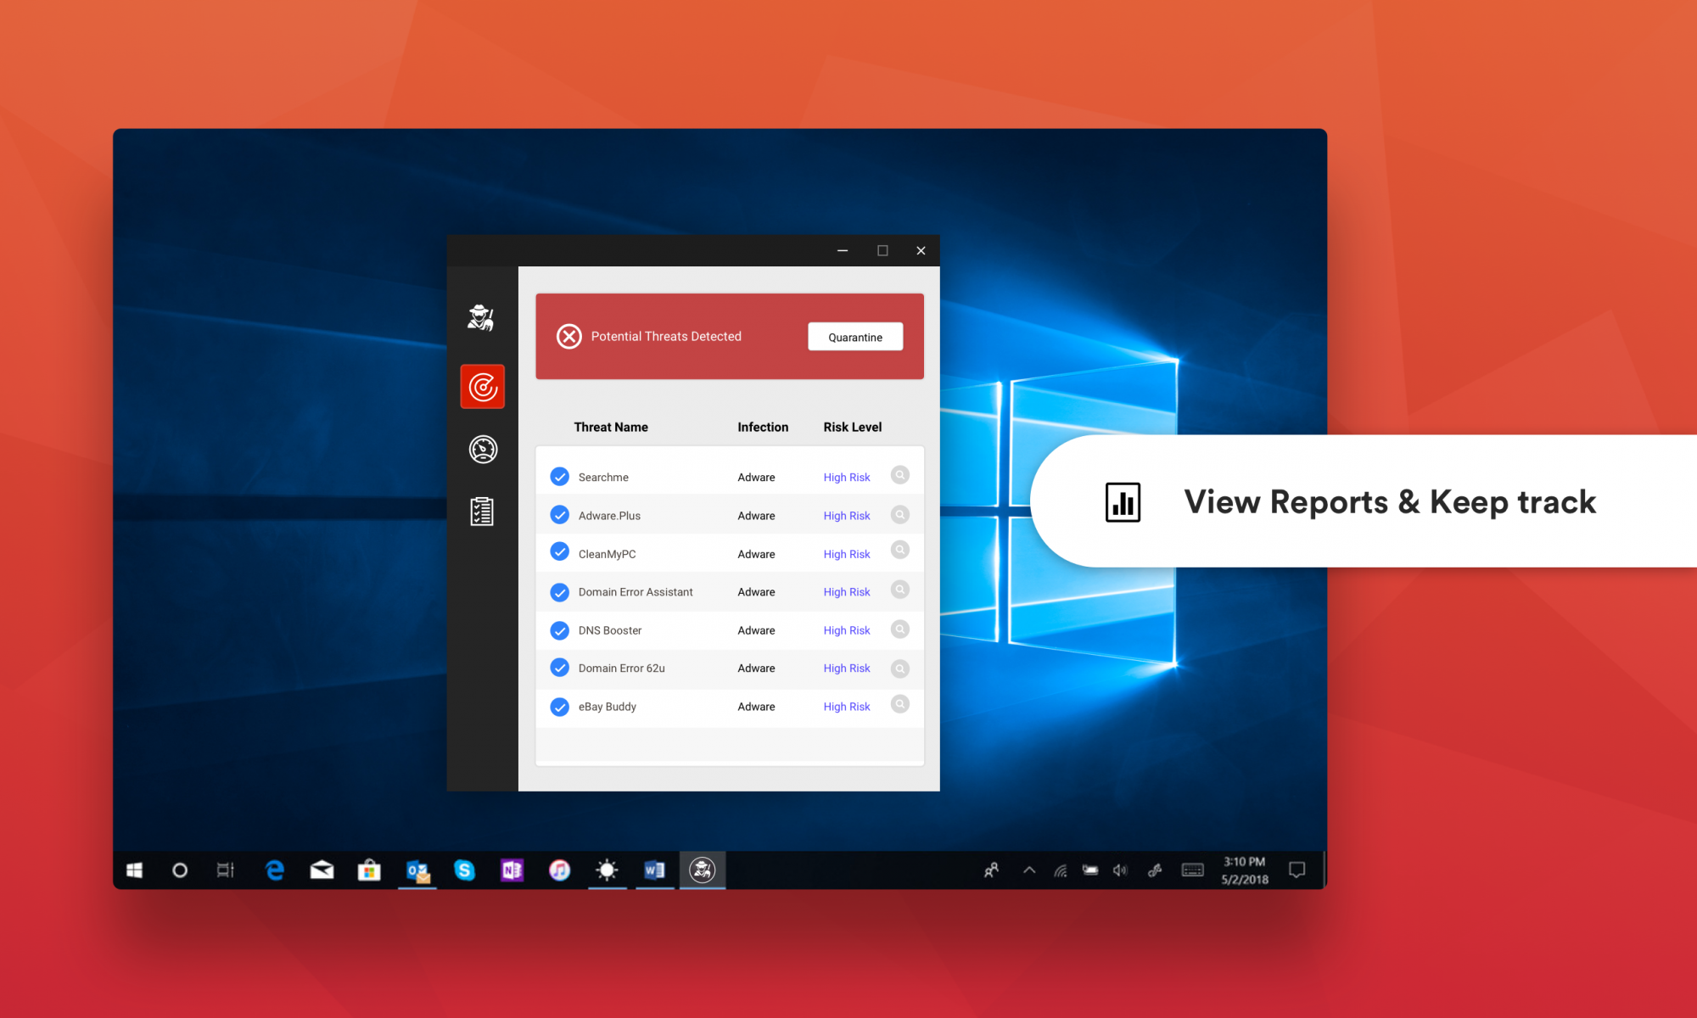Screen dimensions: 1697x1018
Task: Open Microsoft Store from taskbar
Action: 369,870
